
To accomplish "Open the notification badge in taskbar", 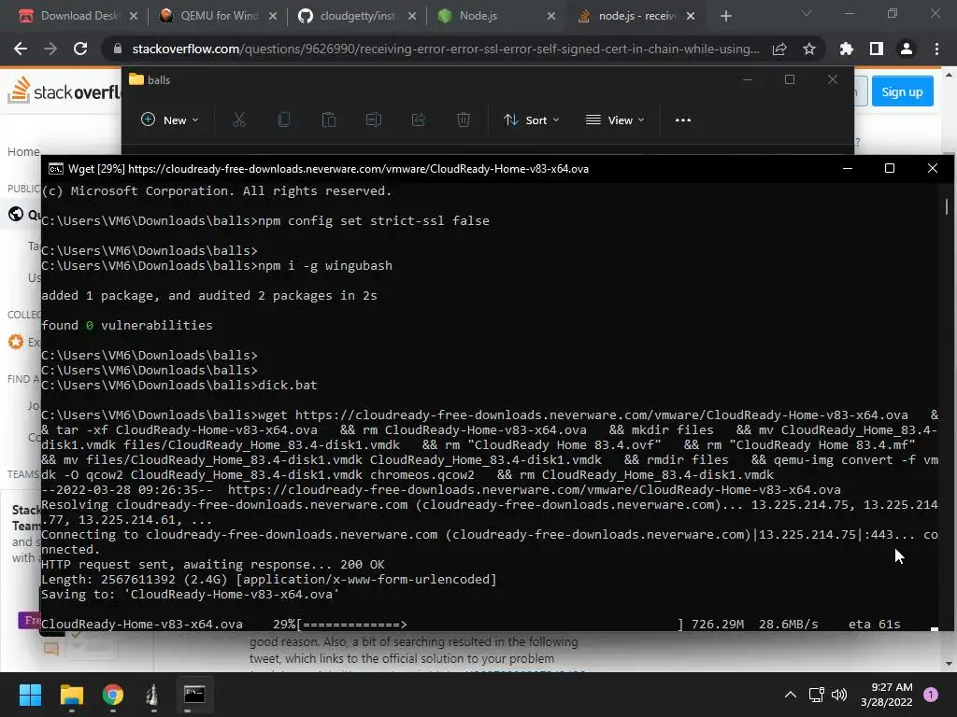I will click(931, 695).
